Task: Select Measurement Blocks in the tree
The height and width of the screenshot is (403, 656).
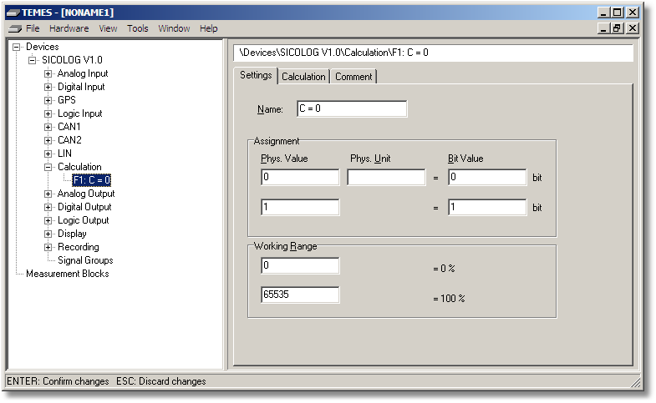Action: pyautogui.click(x=68, y=274)
